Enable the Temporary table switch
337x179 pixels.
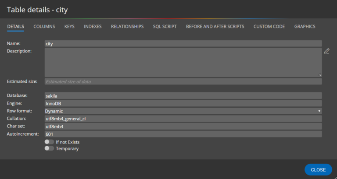coord(49,148)
